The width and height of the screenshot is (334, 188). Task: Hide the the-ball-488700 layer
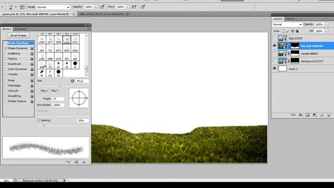point(275,46)
